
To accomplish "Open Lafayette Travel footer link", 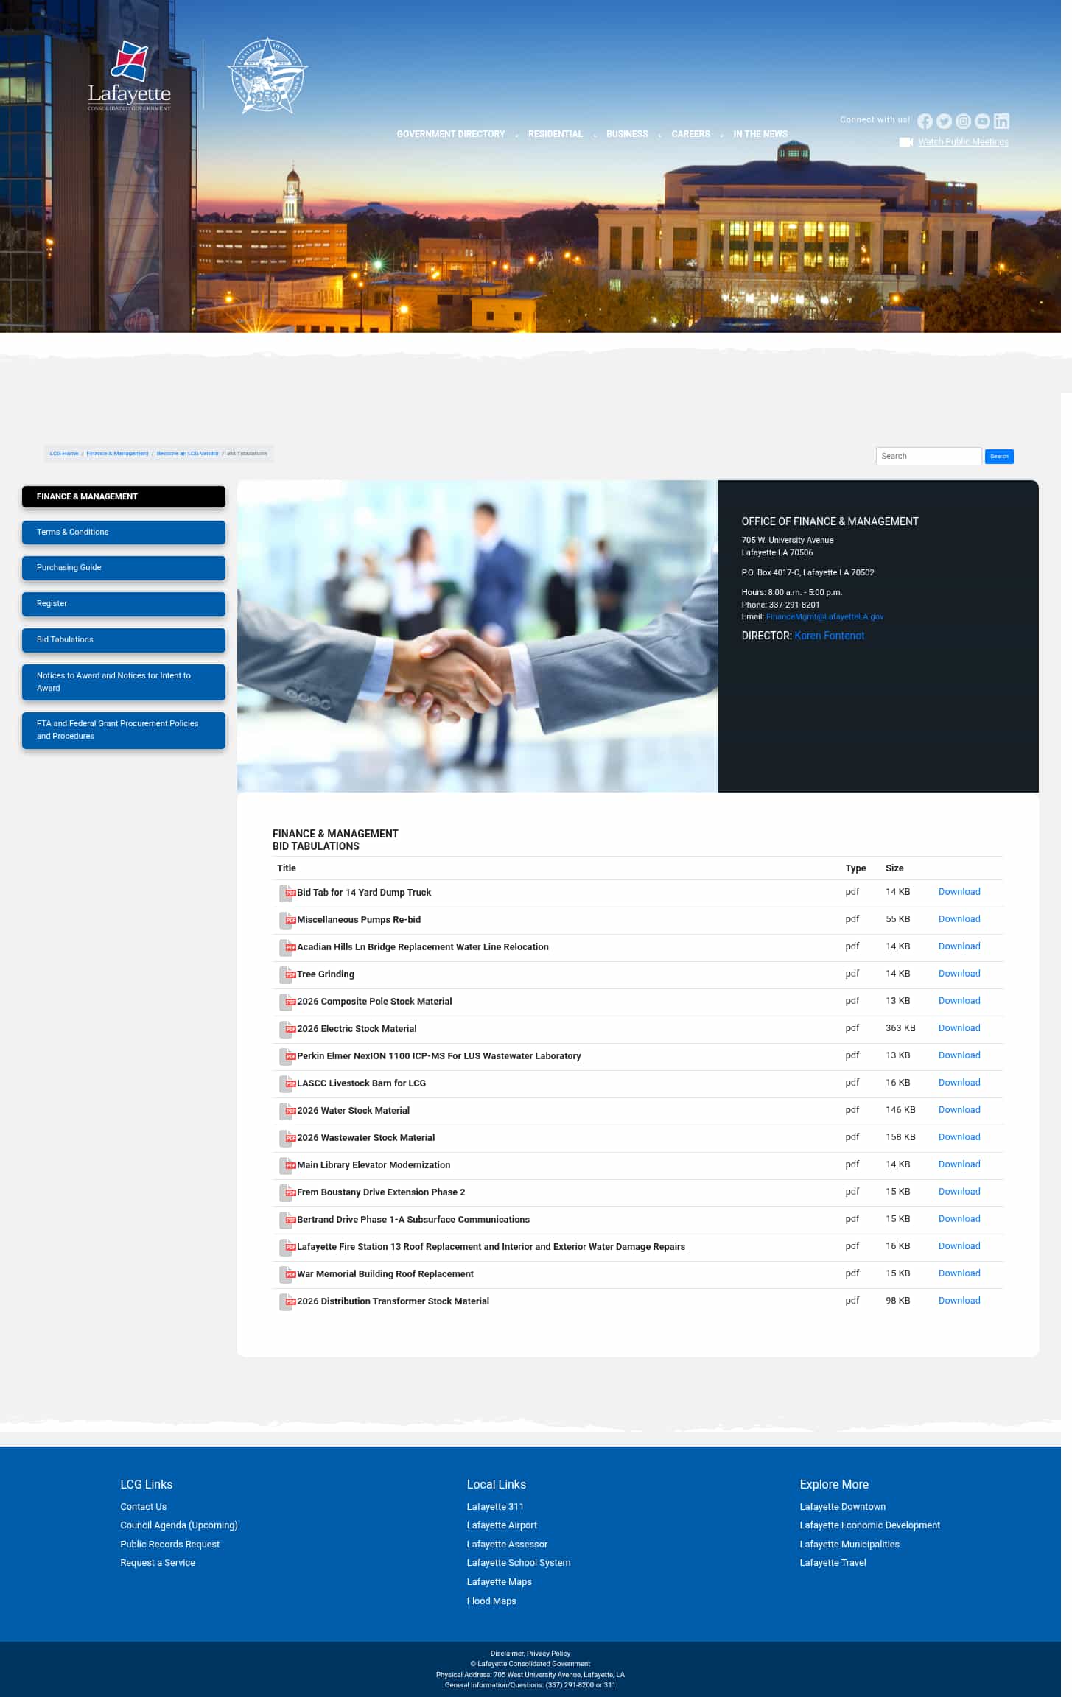I will click(833, 1563).
